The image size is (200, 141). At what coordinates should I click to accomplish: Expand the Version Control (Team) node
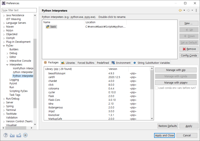coord(4,122)
